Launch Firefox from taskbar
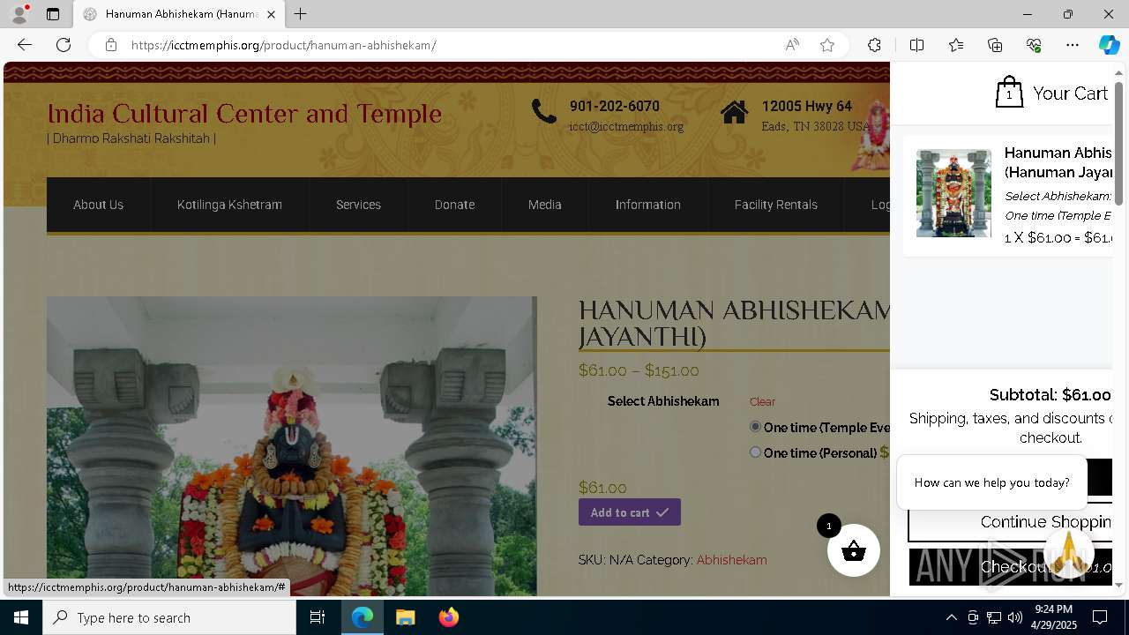 click(448, 617)
